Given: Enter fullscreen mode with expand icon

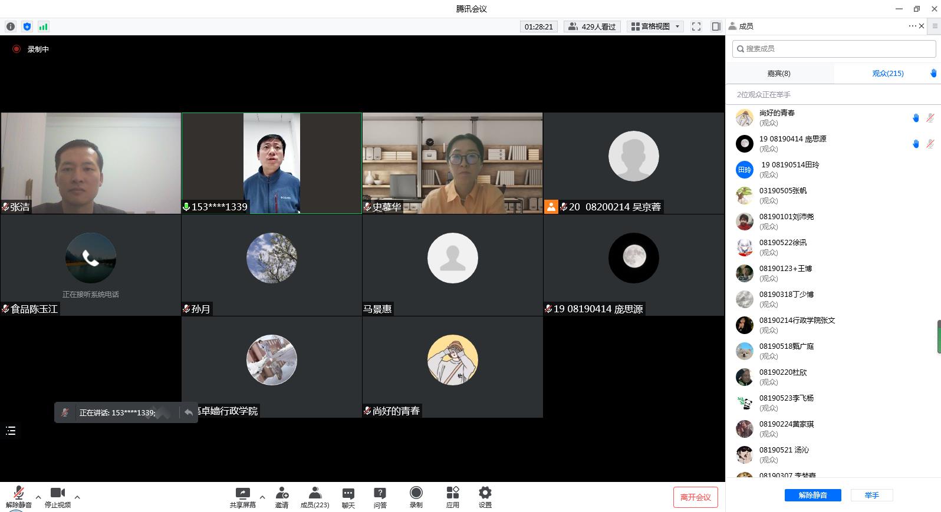Looking at the screenshot, I should (x=696, y=27).
